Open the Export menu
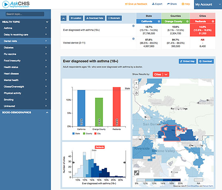 (157, 4)
